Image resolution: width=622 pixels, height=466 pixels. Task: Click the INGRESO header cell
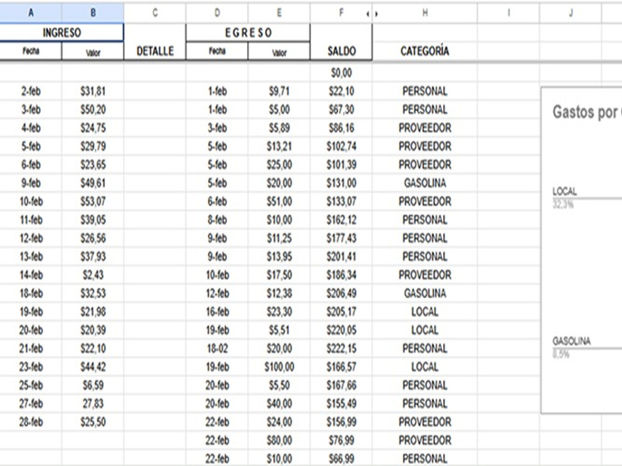[x=62, y=32]
